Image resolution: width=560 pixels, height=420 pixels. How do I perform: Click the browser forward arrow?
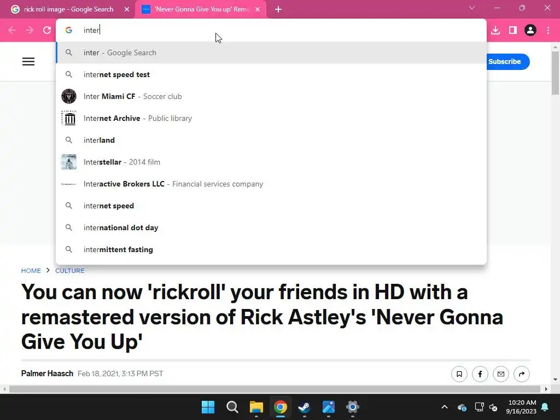pos(30,31)
